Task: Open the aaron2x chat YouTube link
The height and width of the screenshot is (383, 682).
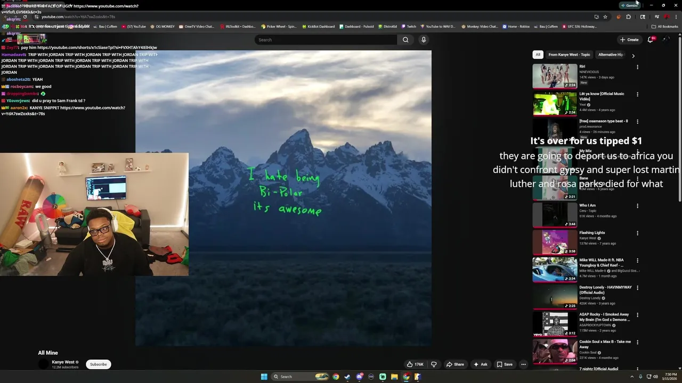Action: pyautogui.click(x=63, y=111)
